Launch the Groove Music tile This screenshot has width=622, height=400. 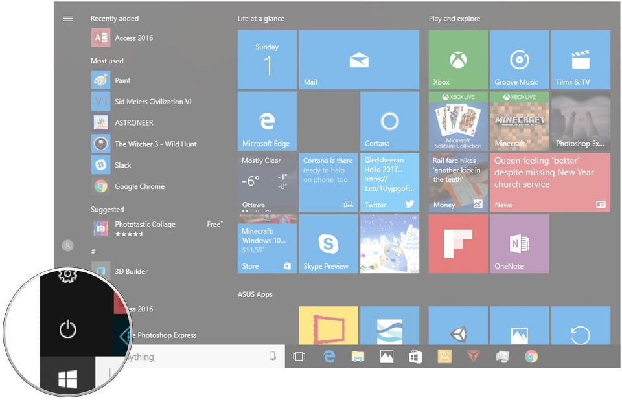click(519, 60)
